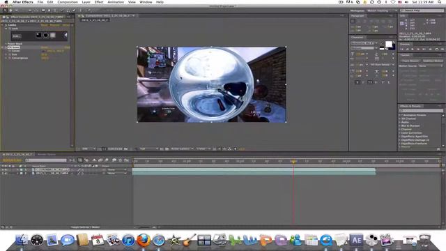Click the Effects & Presets search field
The image size is (446, 251).
pyautogui.click(x=422, y=111)
